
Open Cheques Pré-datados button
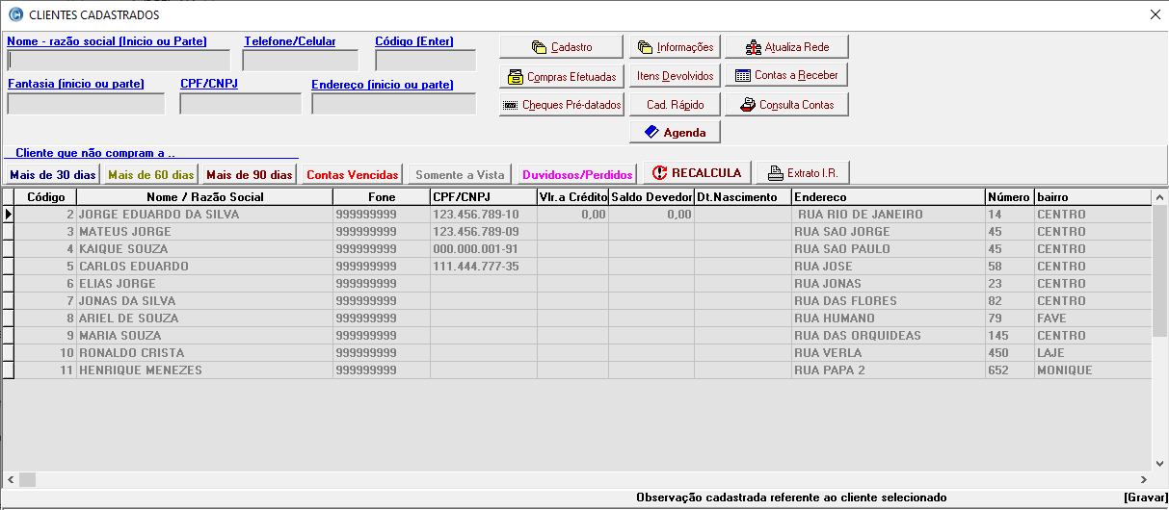pos(562,105)
